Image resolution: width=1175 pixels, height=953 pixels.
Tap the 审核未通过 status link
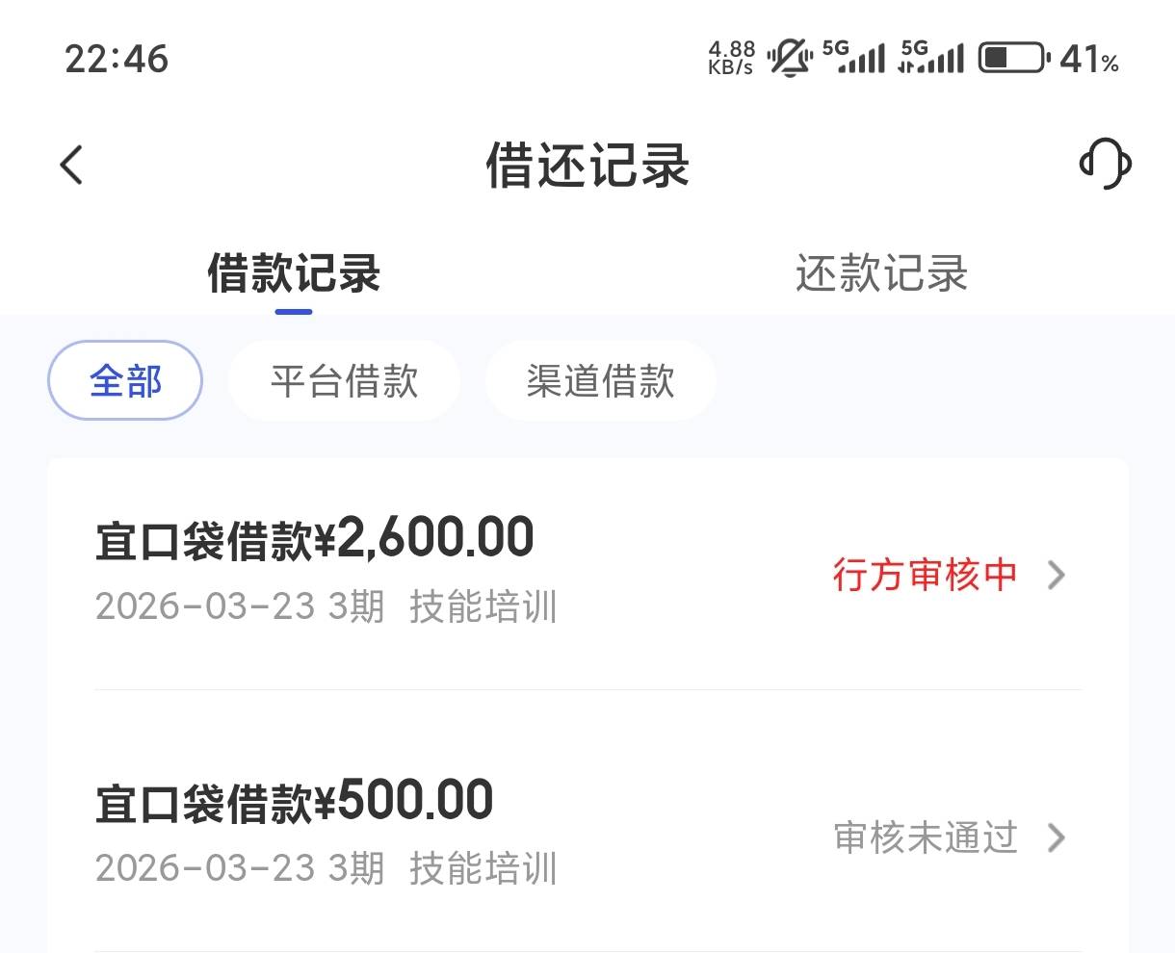point(925,837)
